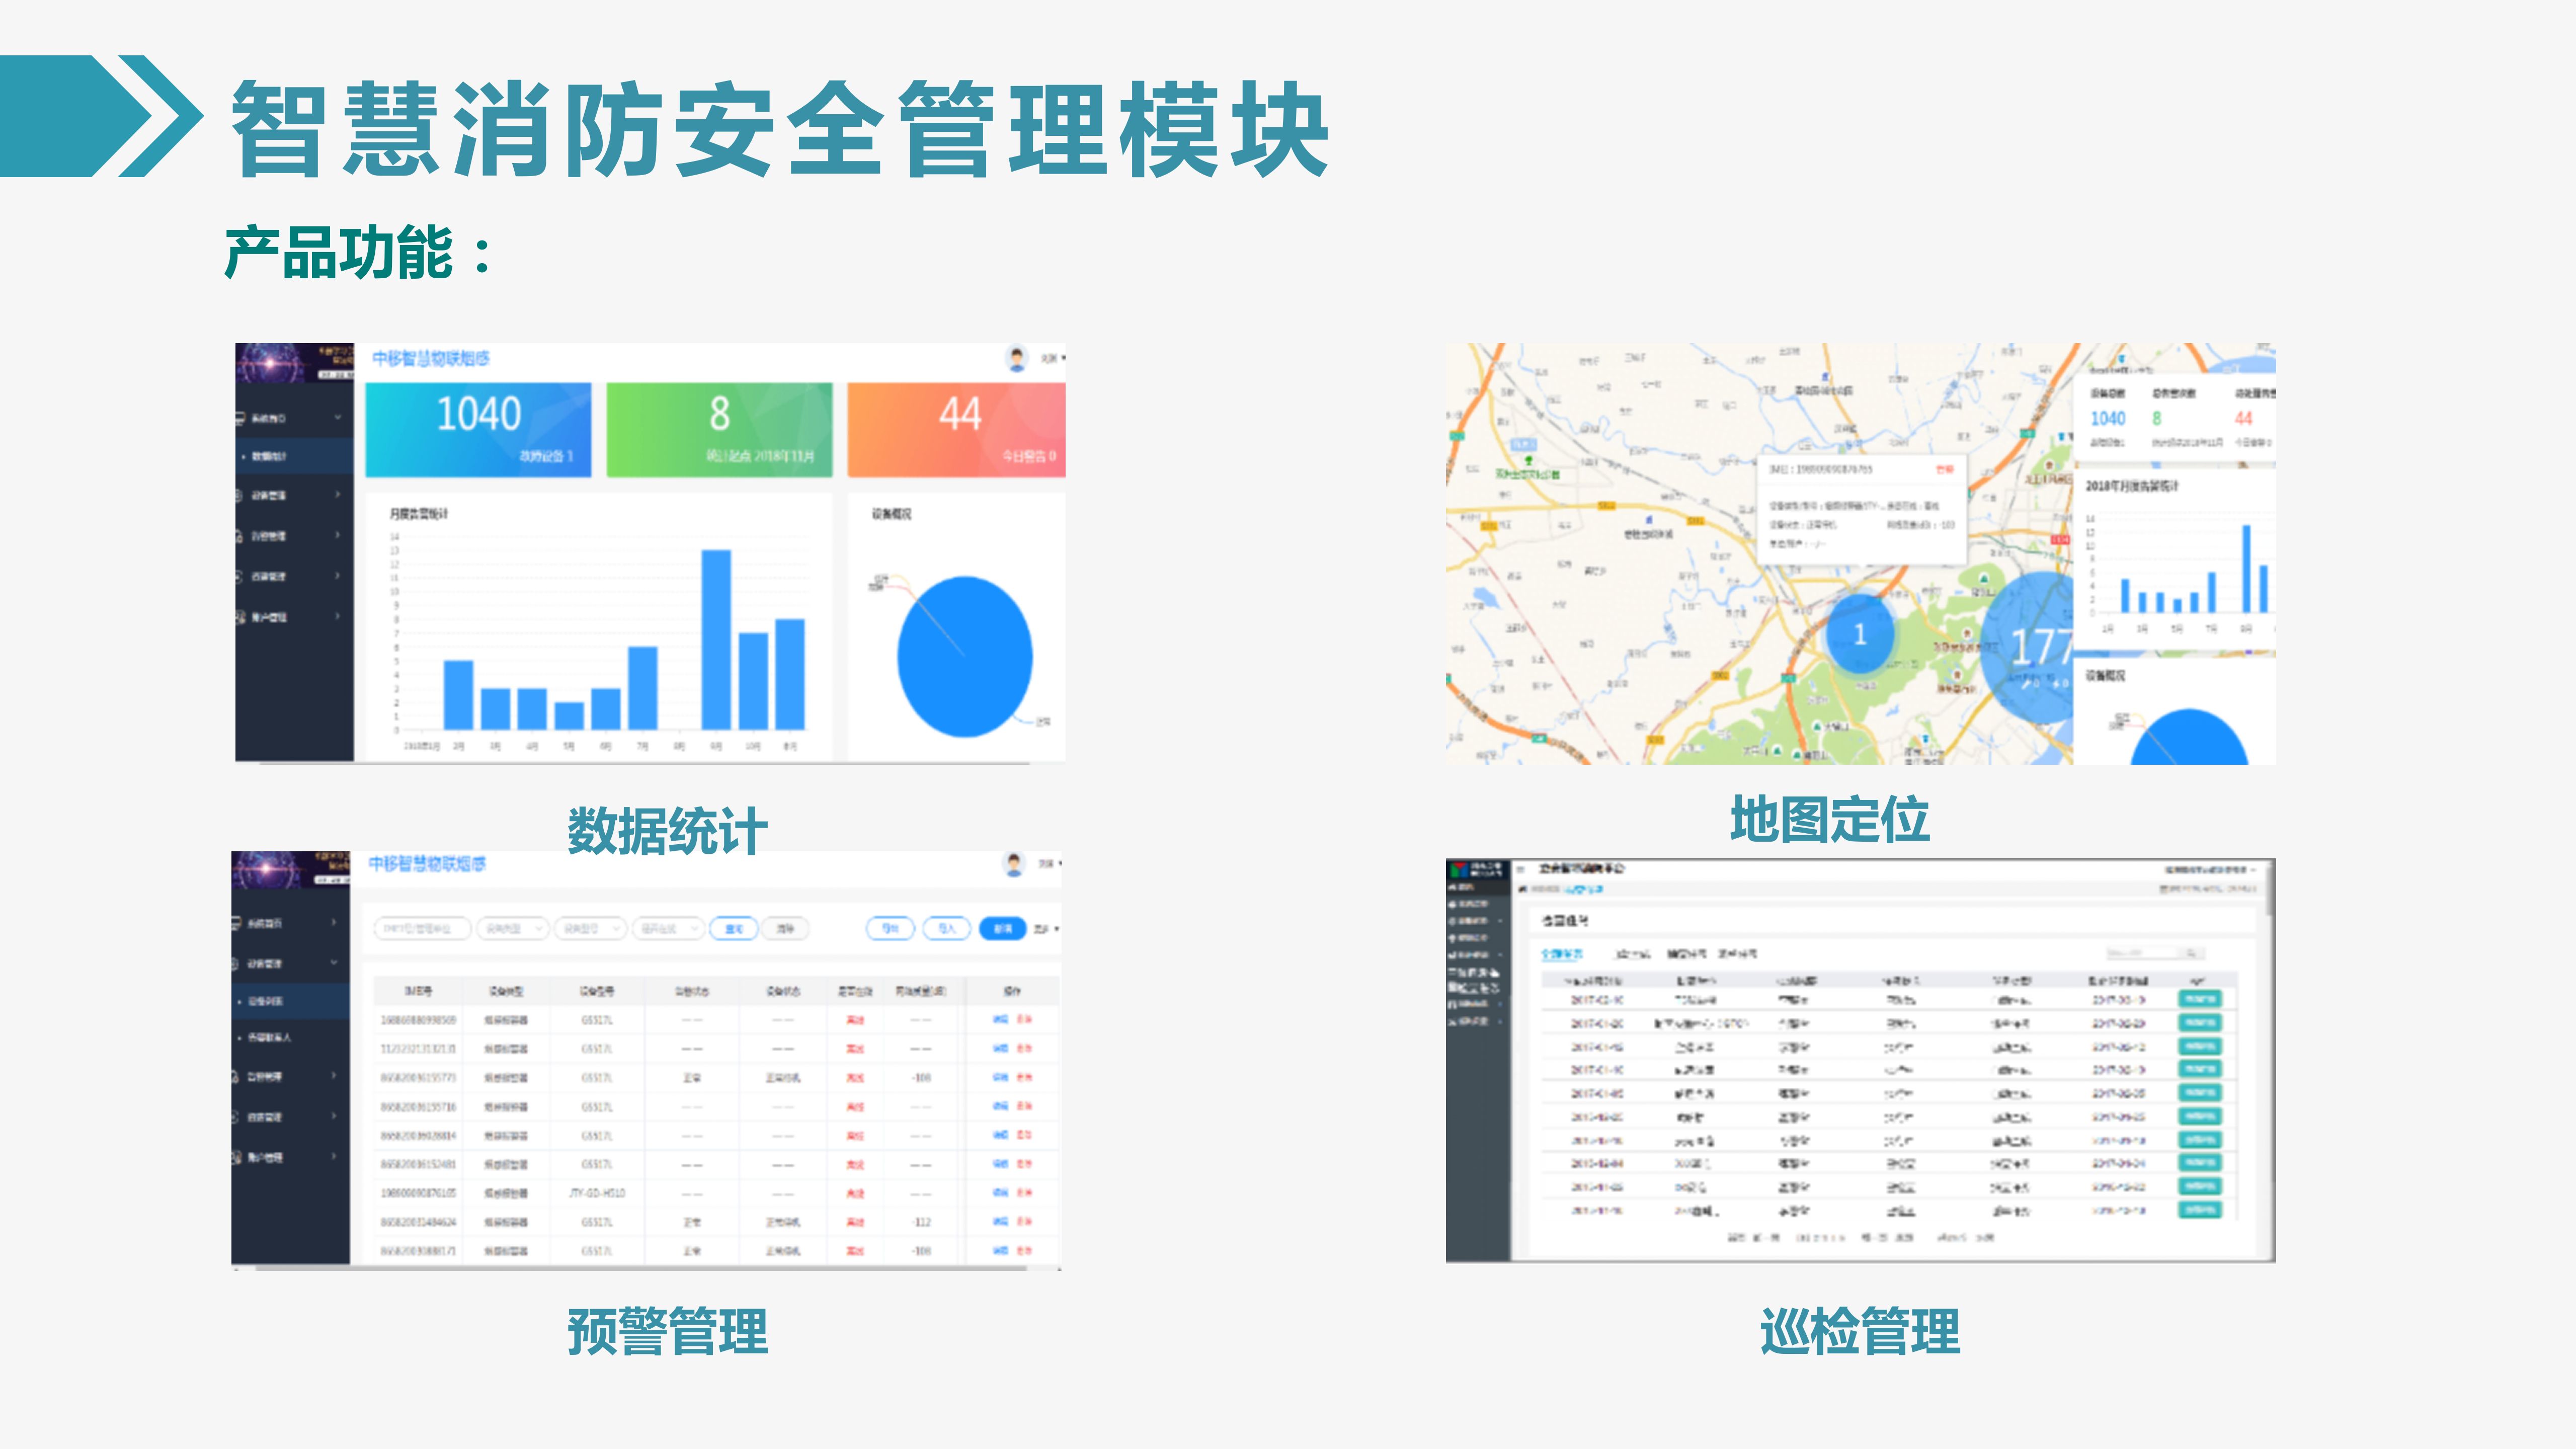This screenshot has height=1449, width=2576.
Task: Open the 设备类型 filter dropdown
Action: [513, 929]
